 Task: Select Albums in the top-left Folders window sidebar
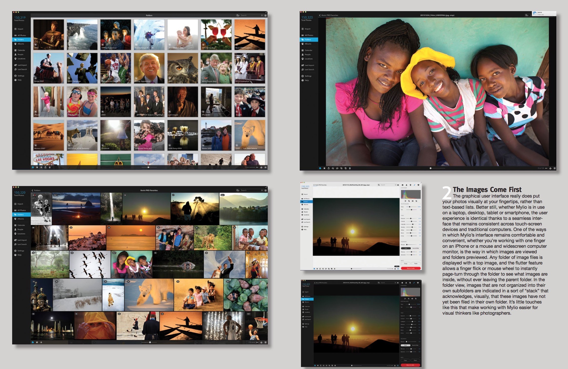click(19, 44)
